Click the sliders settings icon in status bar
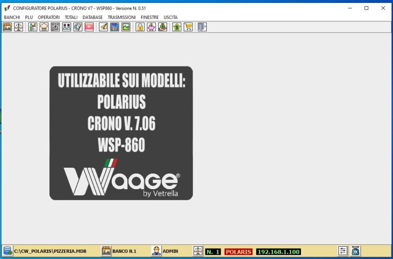 [x=343, y=251]
